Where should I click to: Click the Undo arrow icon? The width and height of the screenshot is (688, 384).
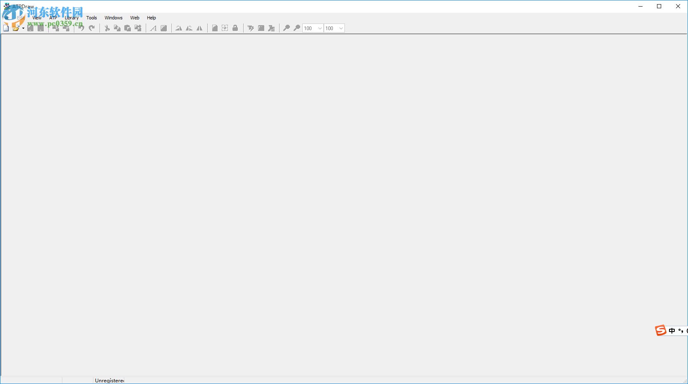coord(81,28)
